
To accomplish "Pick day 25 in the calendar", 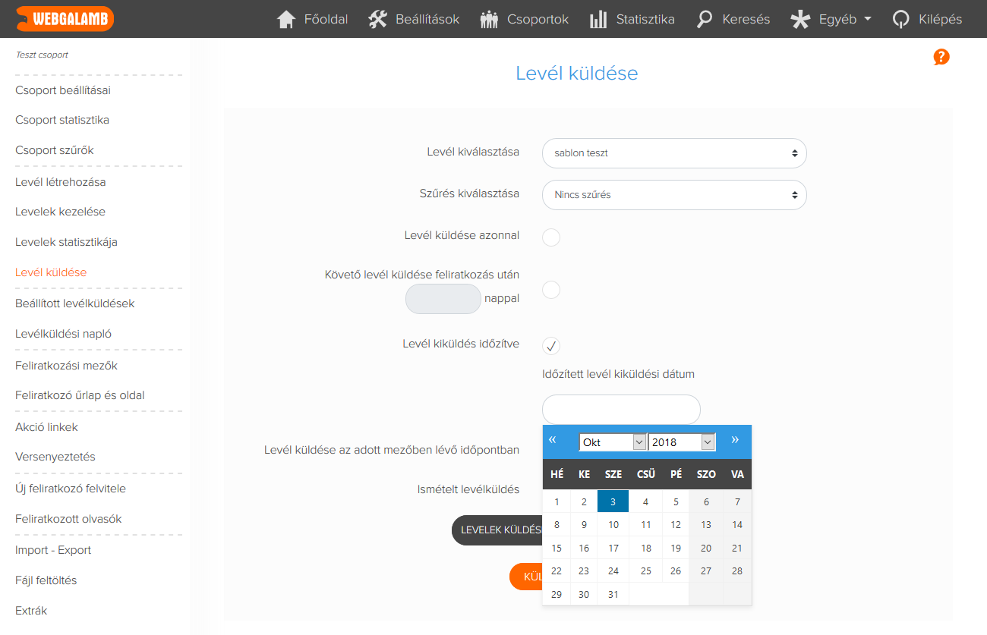I will pyautogui.click(x=646, y=571).
